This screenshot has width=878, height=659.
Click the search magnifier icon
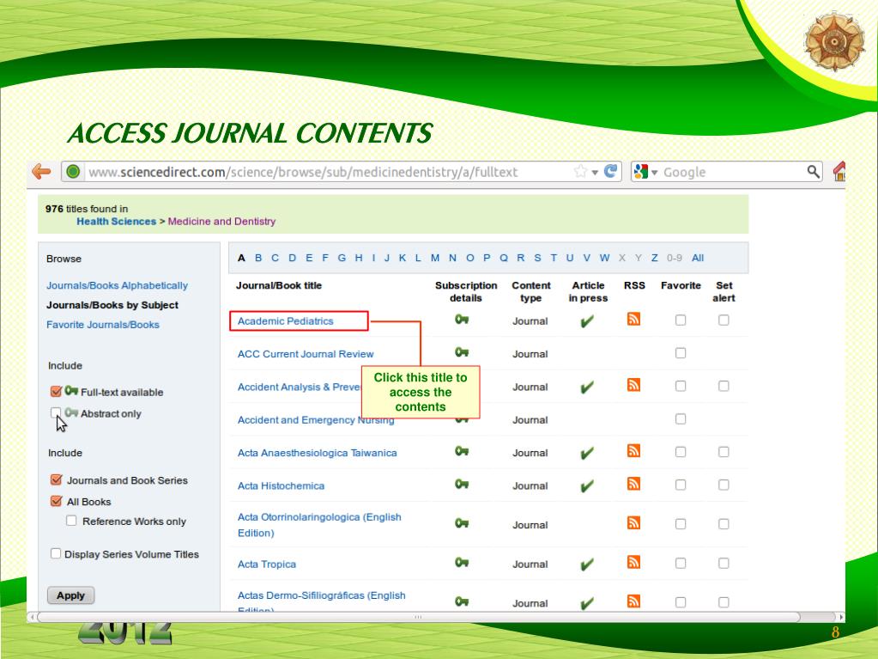click(x=813, y=172)
